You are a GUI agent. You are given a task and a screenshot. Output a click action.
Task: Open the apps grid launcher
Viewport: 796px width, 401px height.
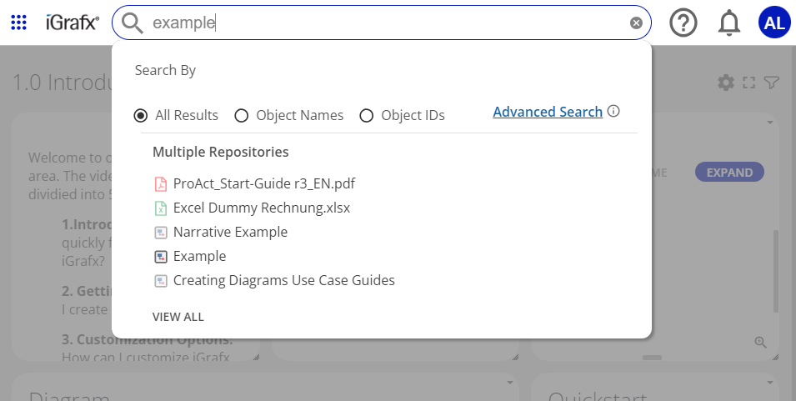(18, 23)
